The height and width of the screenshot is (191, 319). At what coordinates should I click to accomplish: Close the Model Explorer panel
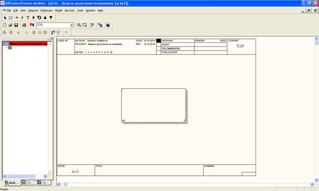point(52,38)
